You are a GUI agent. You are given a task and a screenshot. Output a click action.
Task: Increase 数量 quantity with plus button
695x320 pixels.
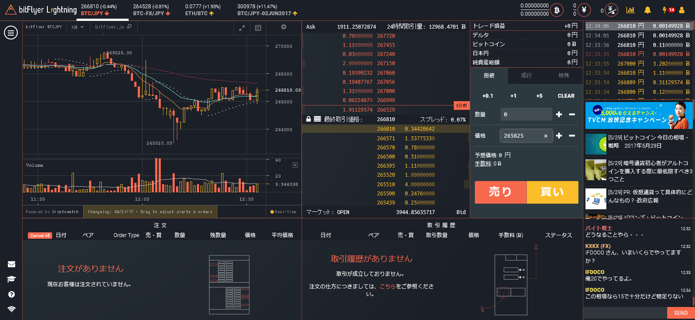click(559, 114)
